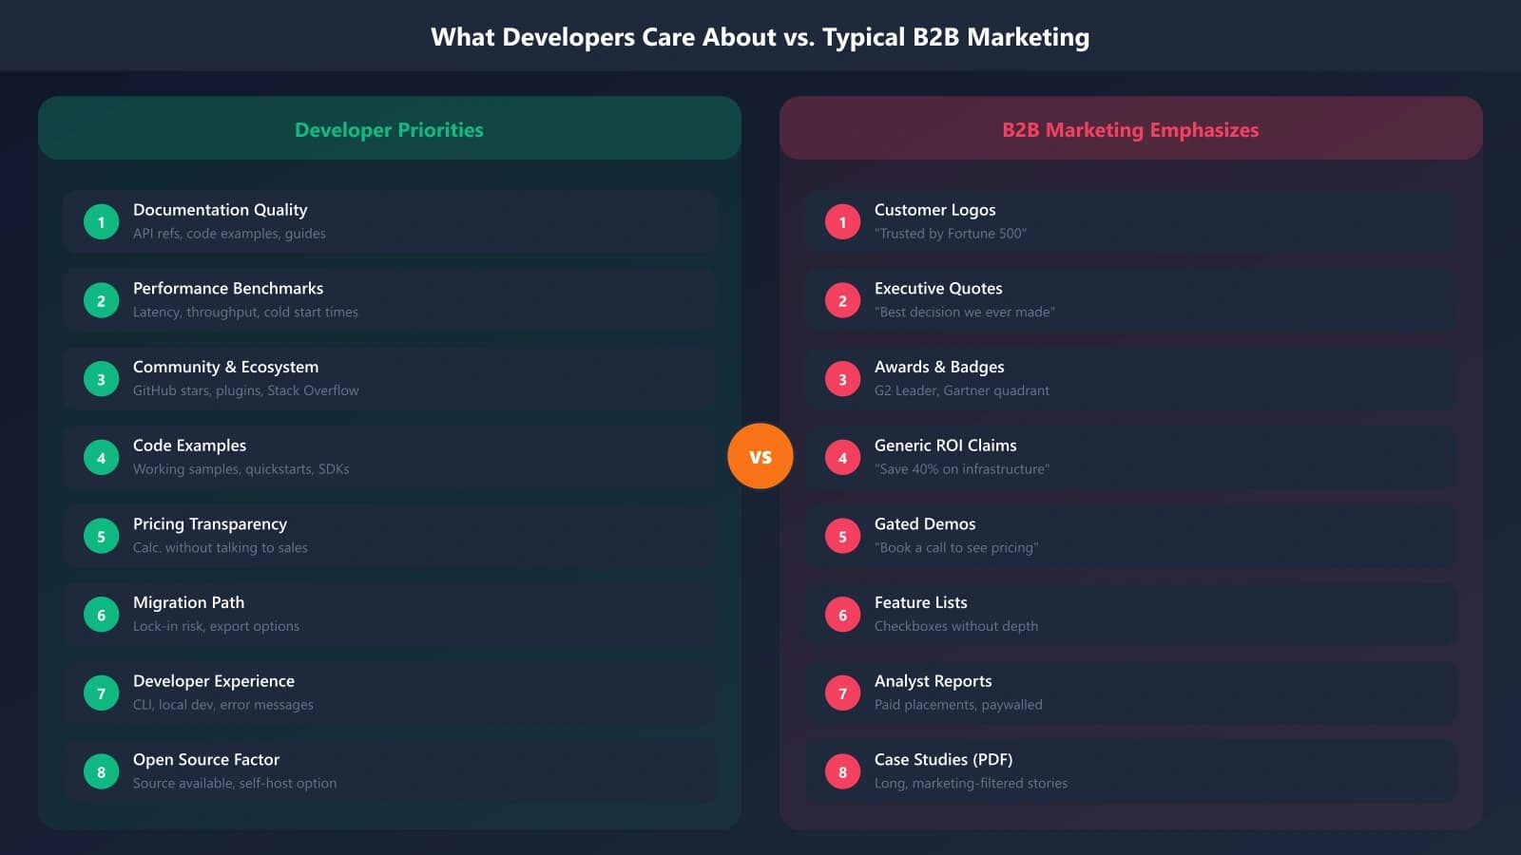1521x855 pixels.
Task: Click the Feature Lists entry
Action: pos(1131,613)
